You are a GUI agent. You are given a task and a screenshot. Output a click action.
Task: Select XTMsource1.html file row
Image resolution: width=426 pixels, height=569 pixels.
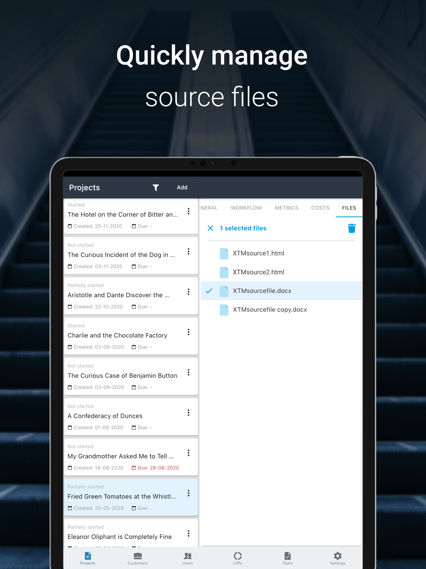pyautogui.click(x=281, y=253)
